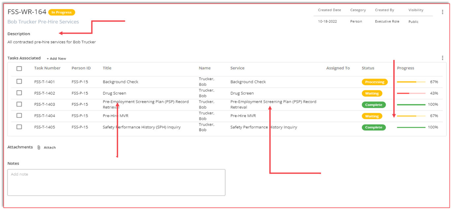Check the Drug Screen task row checkbox
Image resolution: width=451 pixels, height=209 pixels.
19,93
